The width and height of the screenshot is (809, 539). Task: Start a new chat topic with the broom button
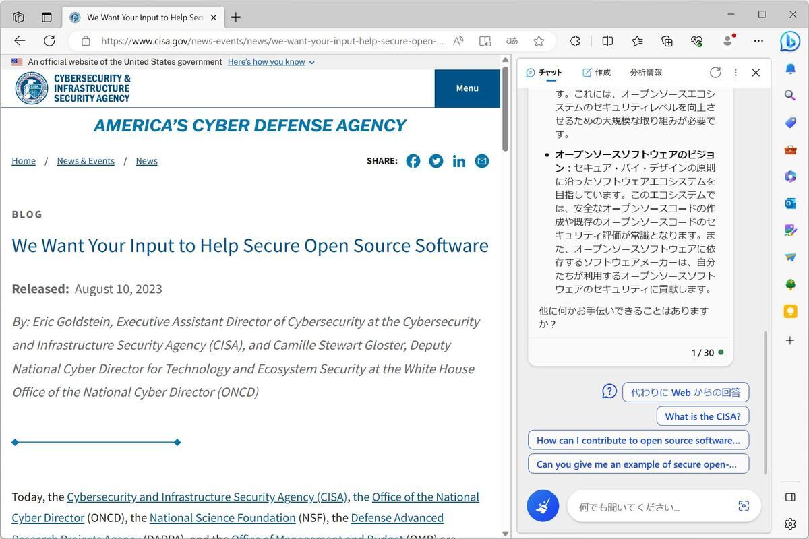pos(543,506)
